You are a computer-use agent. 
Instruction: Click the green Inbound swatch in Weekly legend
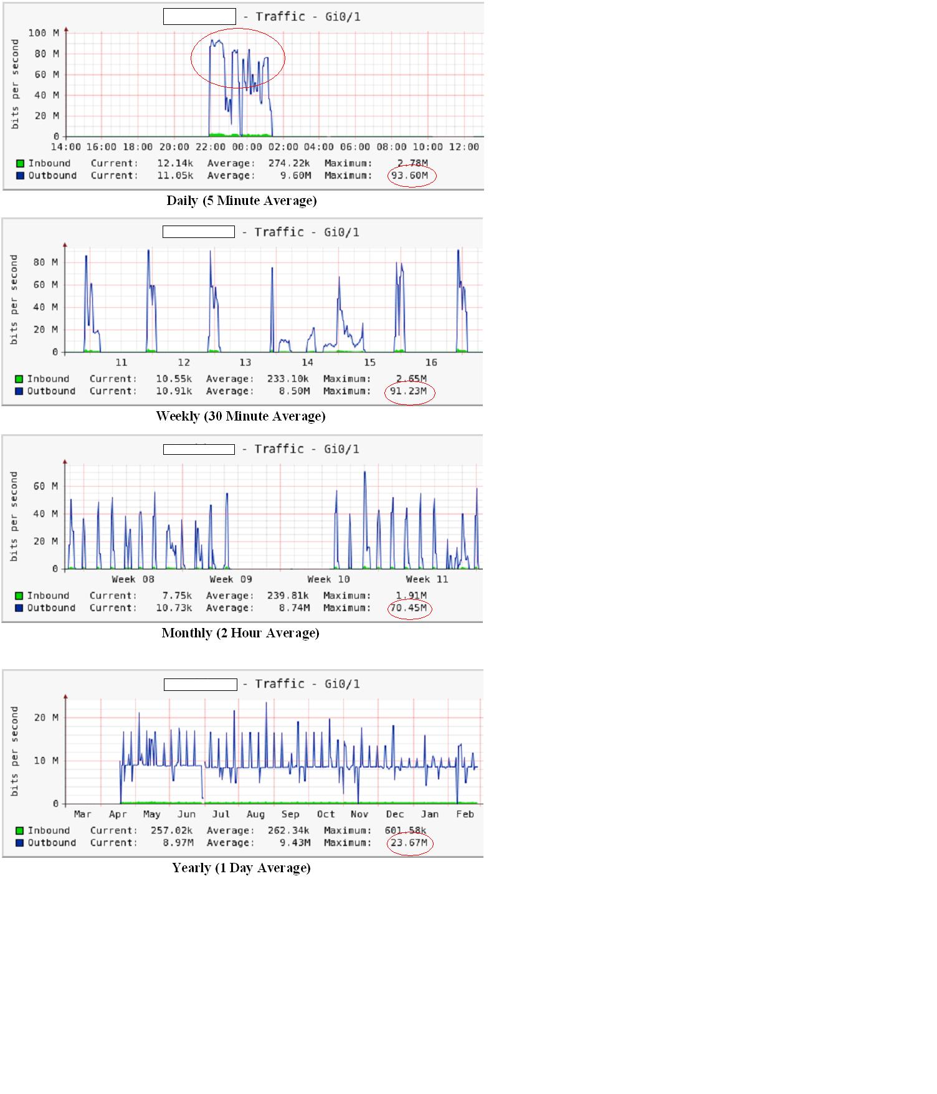click(x=19, y=379)
